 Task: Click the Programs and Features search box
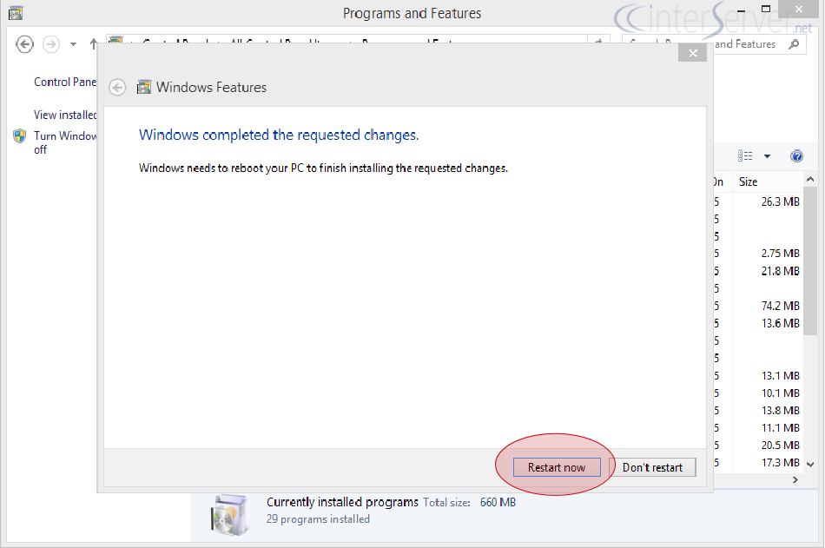click(714, 44)
